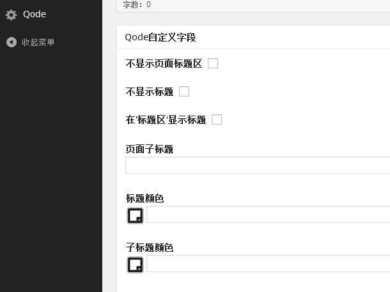Screen dimensions: 390x292
Task: Click the 不显示页面标题区 label text
Action: (164, 64)
